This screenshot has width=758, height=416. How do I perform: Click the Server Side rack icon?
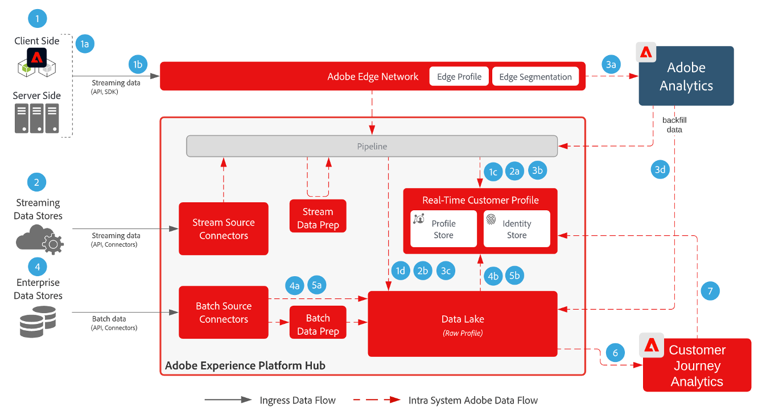[x=37, y=118]
